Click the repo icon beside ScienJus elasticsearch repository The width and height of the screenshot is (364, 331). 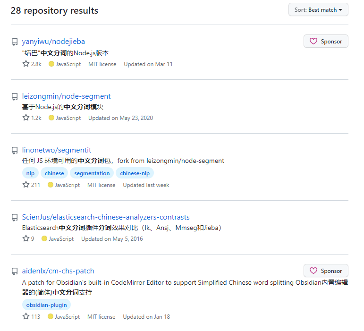(15, 218)
